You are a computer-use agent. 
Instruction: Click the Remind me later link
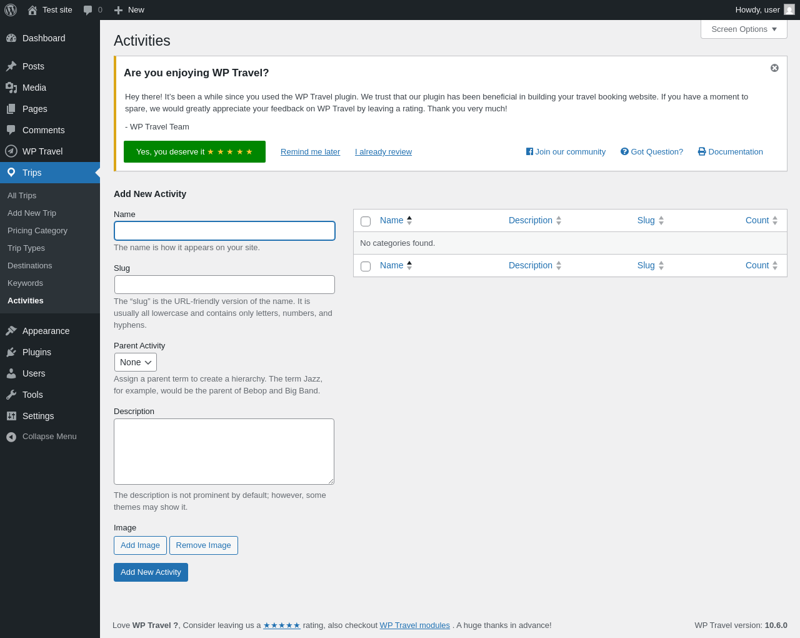[x=310, y=152]
